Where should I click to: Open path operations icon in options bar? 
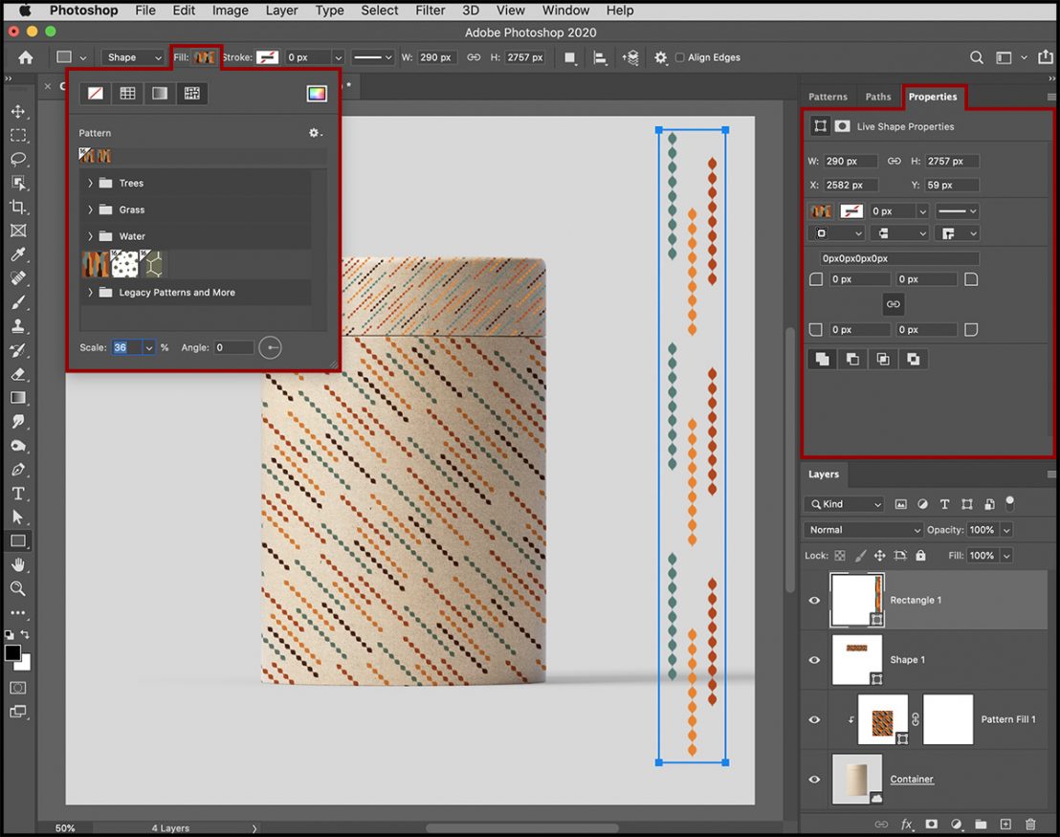coord(570,57)
